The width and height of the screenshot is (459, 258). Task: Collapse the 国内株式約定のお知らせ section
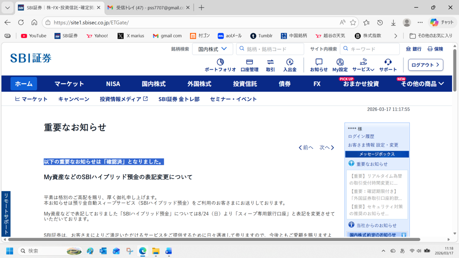click(x=404, y=234)
